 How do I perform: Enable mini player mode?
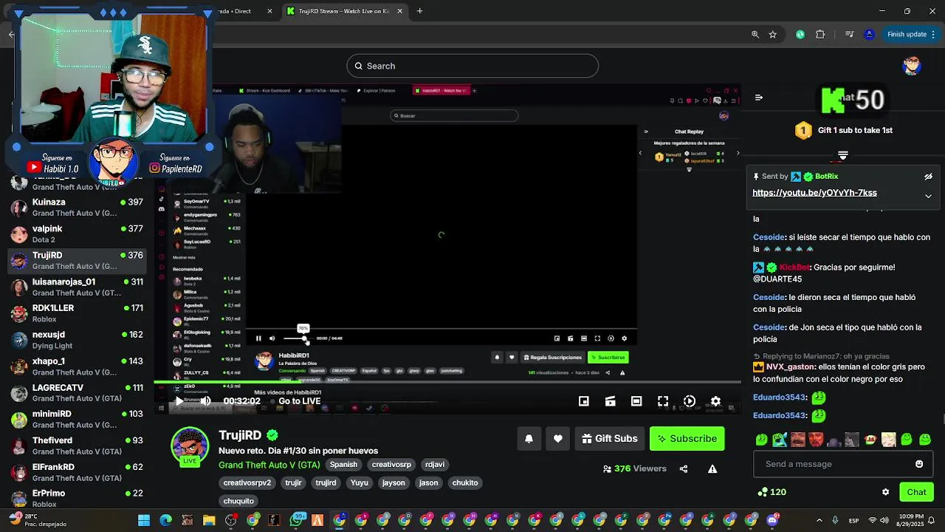[583, 401]
